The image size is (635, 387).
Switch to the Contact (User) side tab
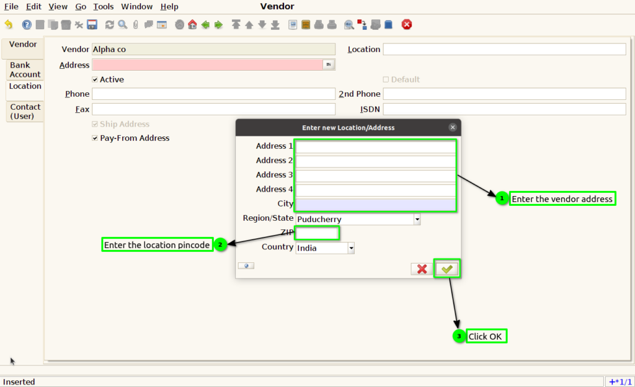(25, 112)
